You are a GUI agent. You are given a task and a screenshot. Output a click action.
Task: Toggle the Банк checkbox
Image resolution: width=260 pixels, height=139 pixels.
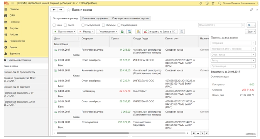(54, 25)
